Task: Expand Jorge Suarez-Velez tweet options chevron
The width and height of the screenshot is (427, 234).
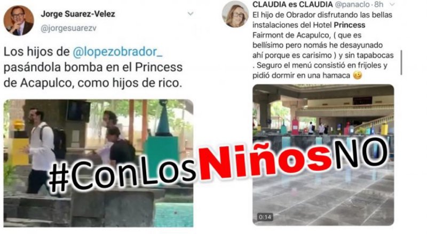Action: (x=191, y=14)
